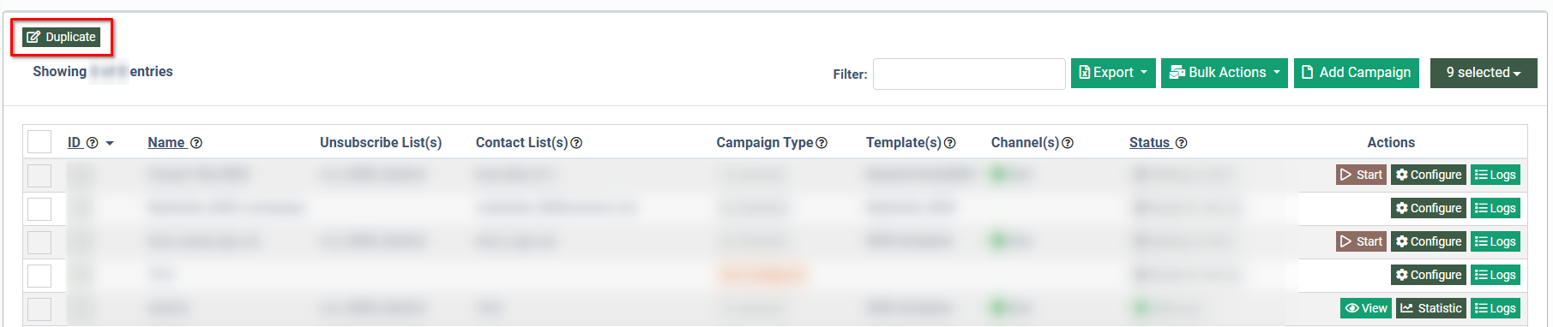Click the Channel(s) info icon
This screenshot has height=327, width=1553.
click(1068, 143)
